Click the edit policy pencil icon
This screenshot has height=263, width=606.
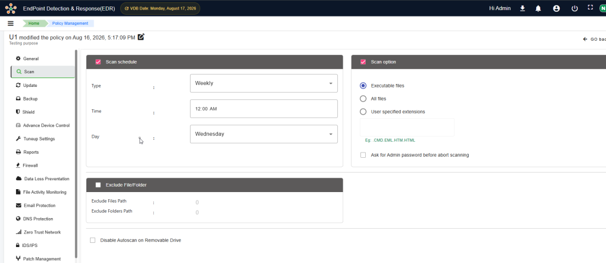[141, 37]
